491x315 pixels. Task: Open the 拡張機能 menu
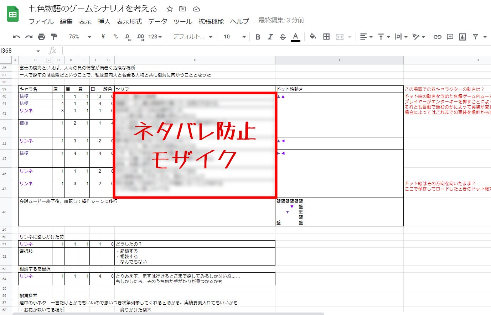(211, 21)
